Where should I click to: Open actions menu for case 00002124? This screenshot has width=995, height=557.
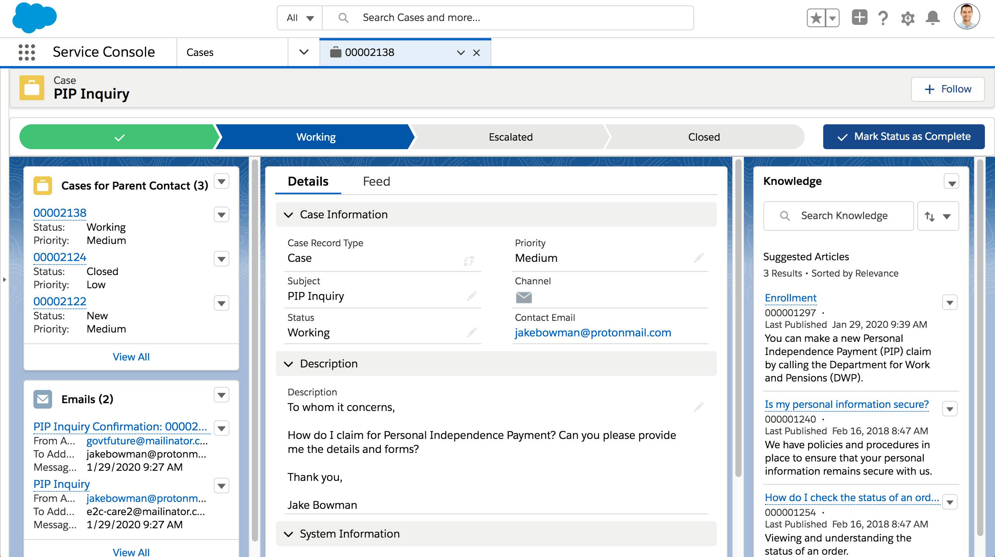222,259
